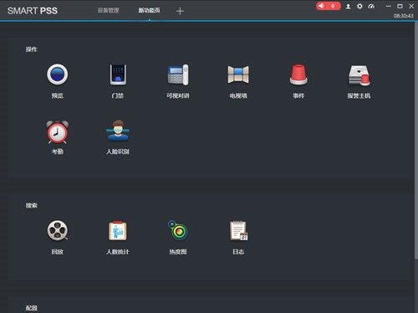Launch the 考勤 attendance clock module

[57, 132]
